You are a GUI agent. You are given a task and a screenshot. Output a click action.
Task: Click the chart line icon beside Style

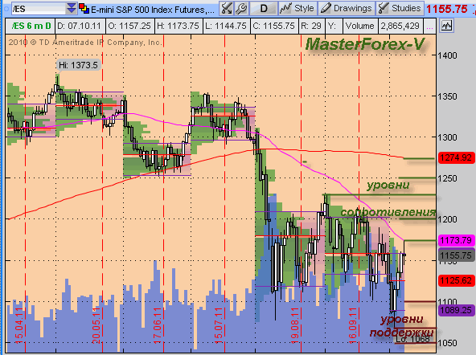[x=285, y=9]
